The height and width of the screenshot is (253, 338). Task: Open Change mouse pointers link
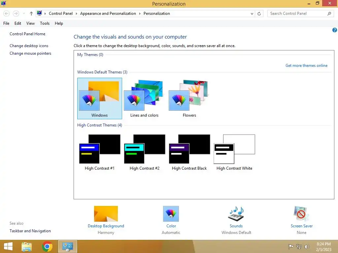(x=30, y=53)
